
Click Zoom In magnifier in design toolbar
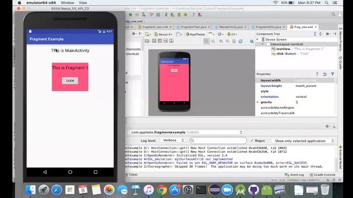221,41
